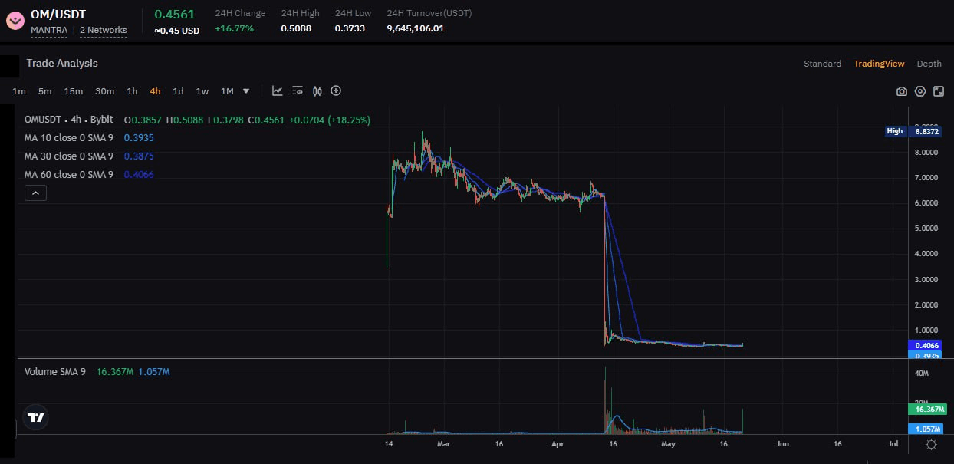Viewport: 954px width, 464px height.
Task: Click the add compare plus icon
Action: tap(336, 91)
